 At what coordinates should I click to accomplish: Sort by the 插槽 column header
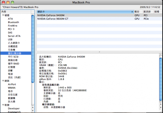click(x=158, y=12)
